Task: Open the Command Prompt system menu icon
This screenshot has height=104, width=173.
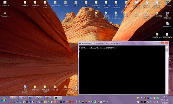Action: click(x=80, y=43)
